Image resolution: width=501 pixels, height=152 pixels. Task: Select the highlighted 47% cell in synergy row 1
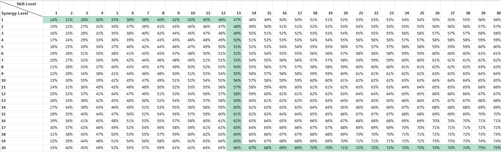pyautogui.click(x=237, y=20)
